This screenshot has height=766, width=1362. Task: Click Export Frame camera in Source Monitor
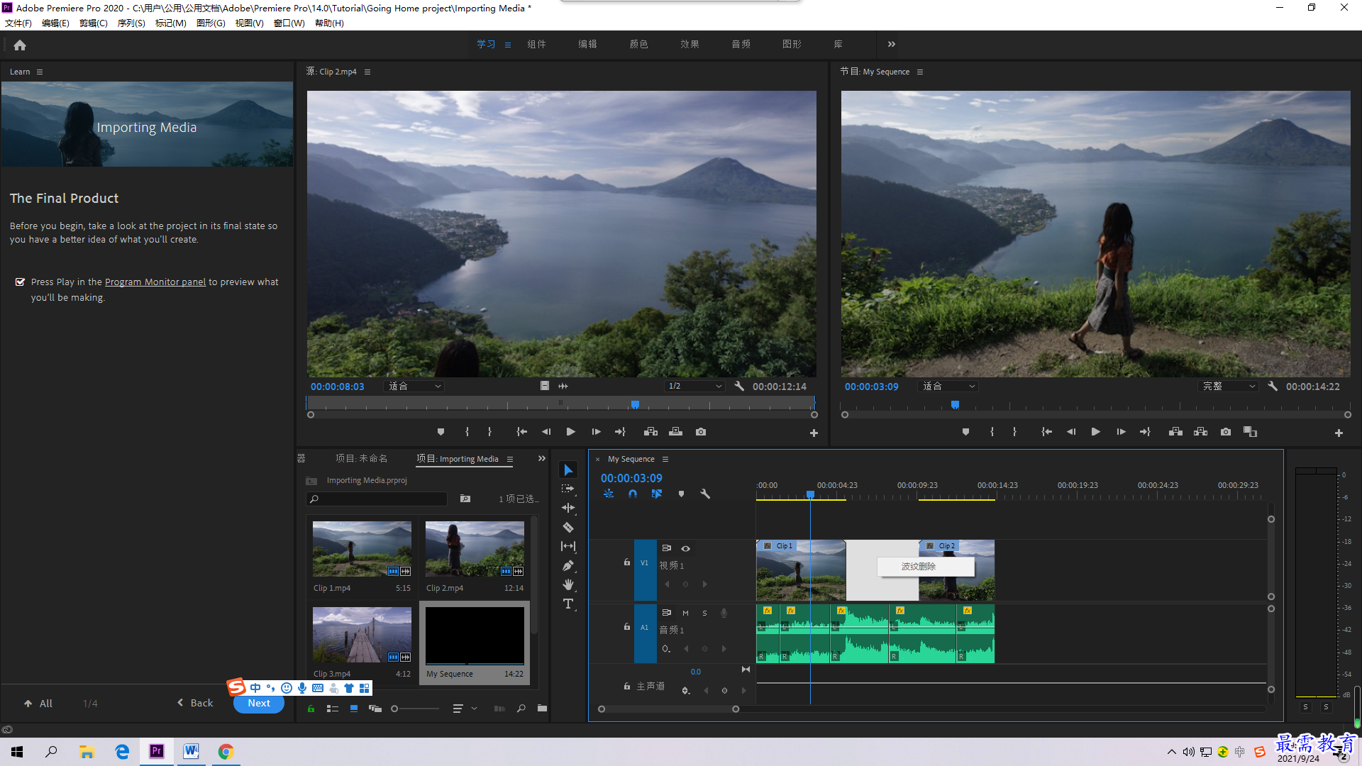[x=701, y=432]
